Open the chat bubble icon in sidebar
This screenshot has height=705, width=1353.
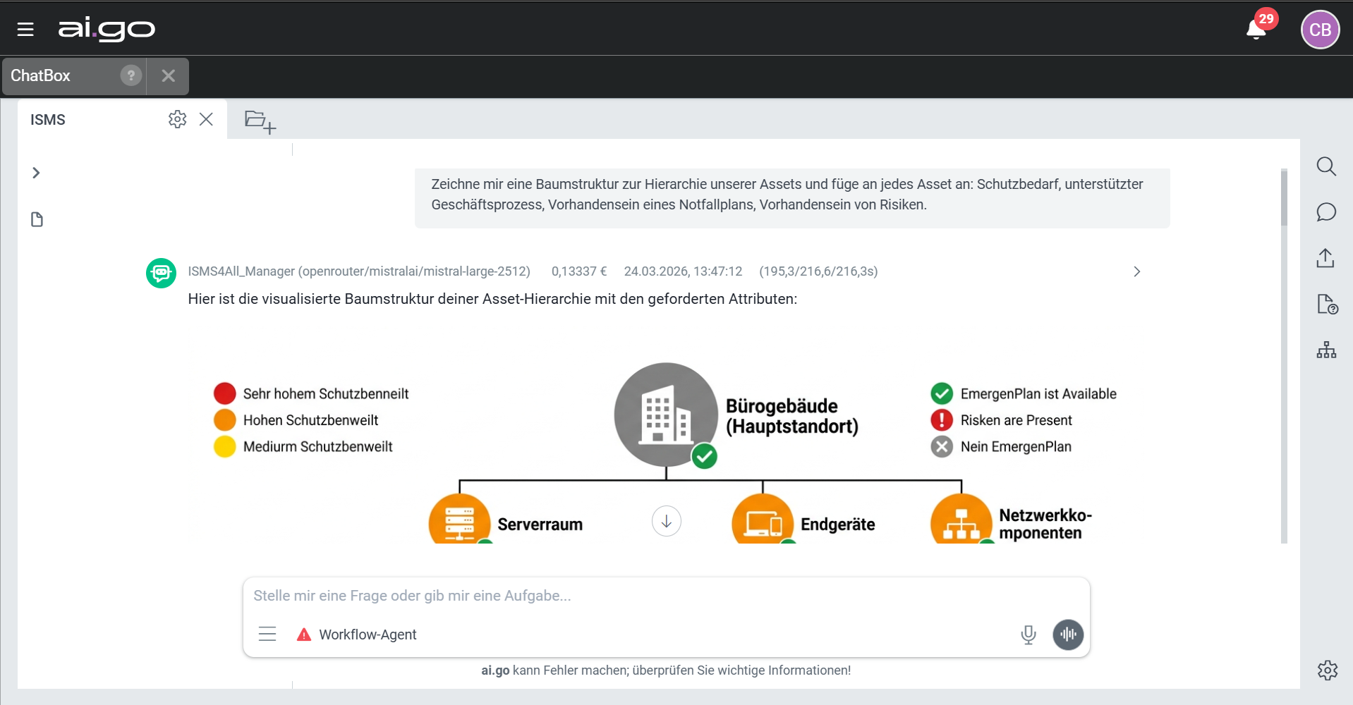[x=1326, y=212]
